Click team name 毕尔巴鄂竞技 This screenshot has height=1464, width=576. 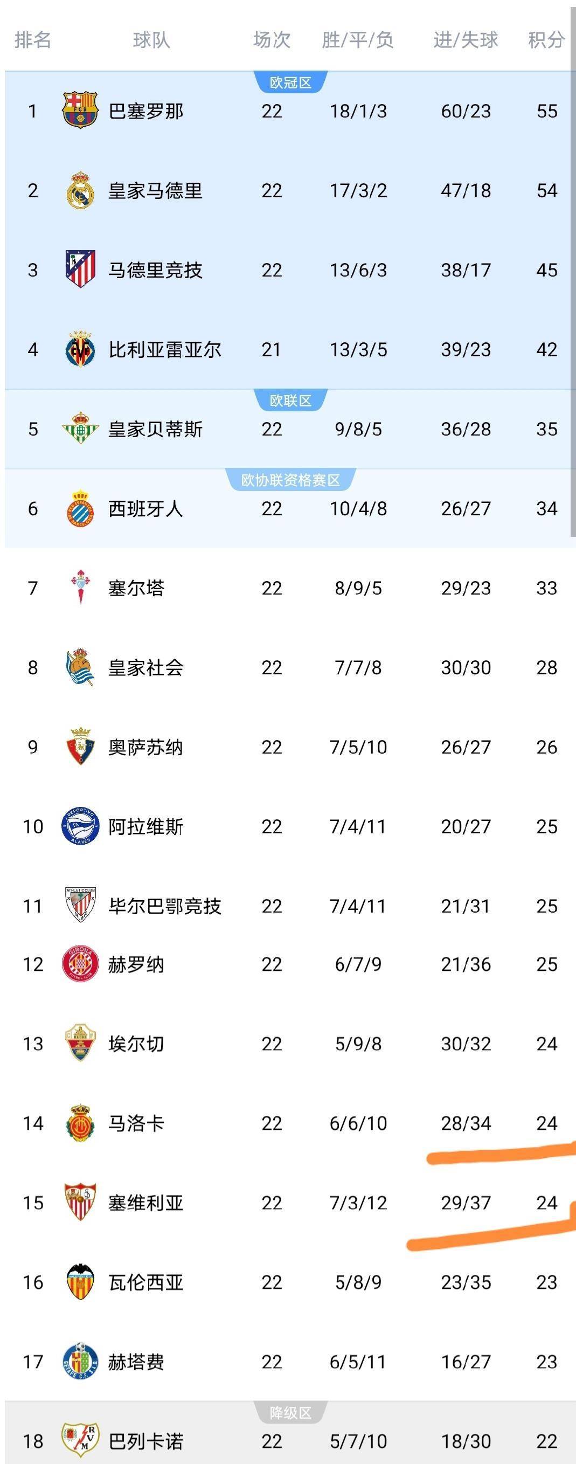coord(165,906)
